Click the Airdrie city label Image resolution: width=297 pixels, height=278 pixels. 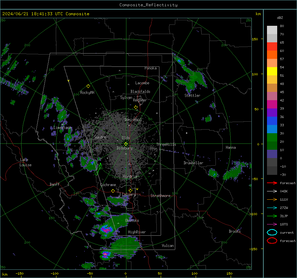130,177
